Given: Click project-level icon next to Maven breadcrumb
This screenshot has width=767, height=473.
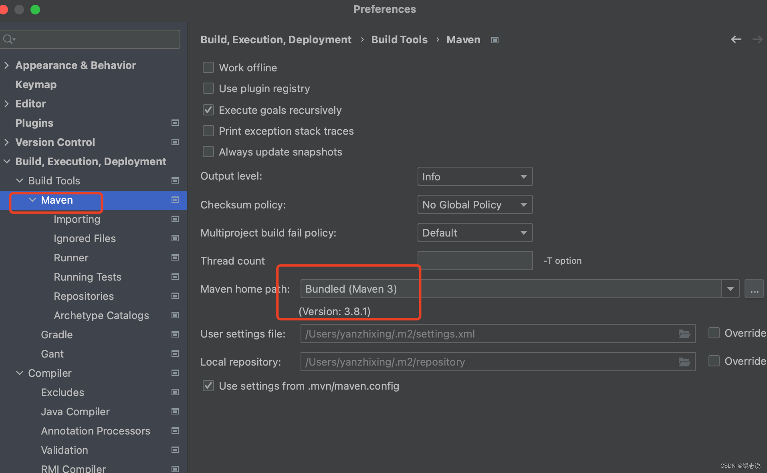Looking at the screenshot, I should (x=495, y=40).
